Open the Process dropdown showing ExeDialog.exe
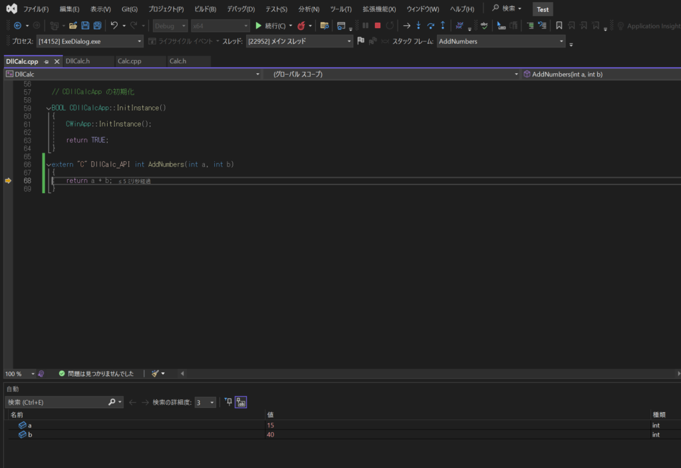 90,41
